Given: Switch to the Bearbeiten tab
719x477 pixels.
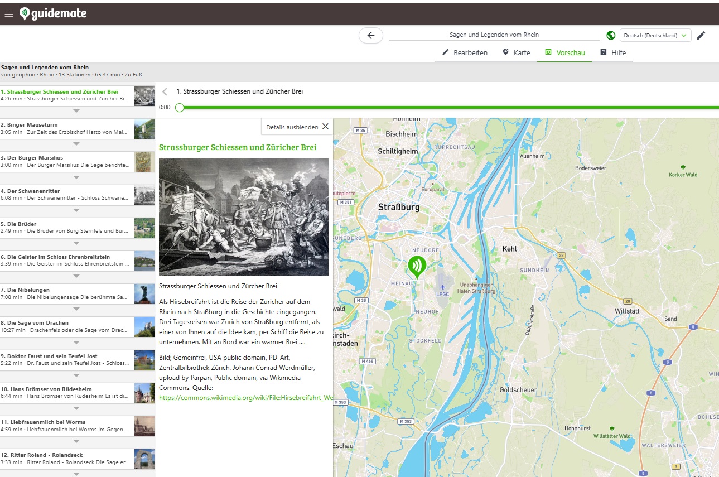Looking at the screenshot, I should point(465,52).
